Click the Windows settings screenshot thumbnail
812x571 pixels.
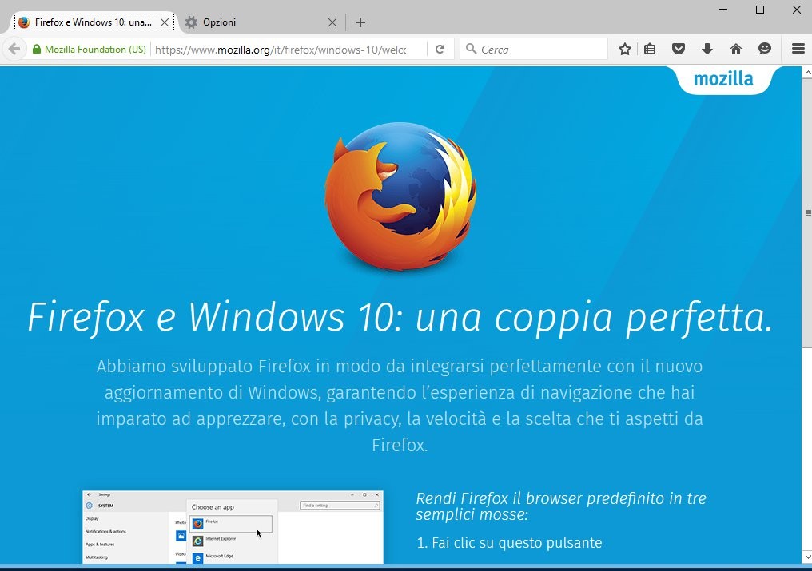coord(233,527)
